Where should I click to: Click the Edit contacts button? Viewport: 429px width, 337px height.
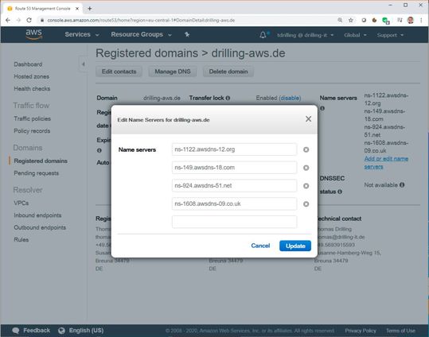pyautogui.click(x=119, y=72)
